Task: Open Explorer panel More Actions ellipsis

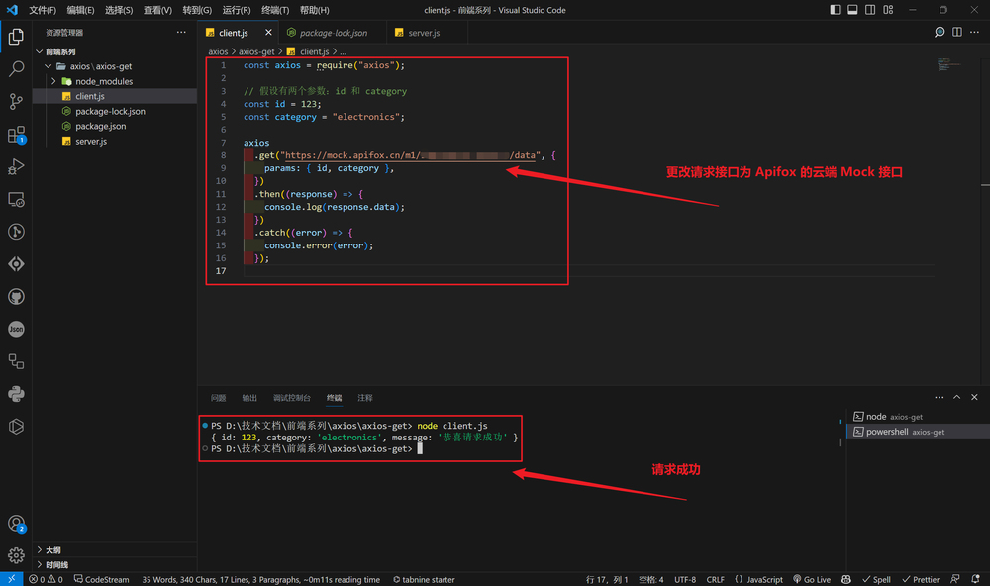Action: pos(181,33)
